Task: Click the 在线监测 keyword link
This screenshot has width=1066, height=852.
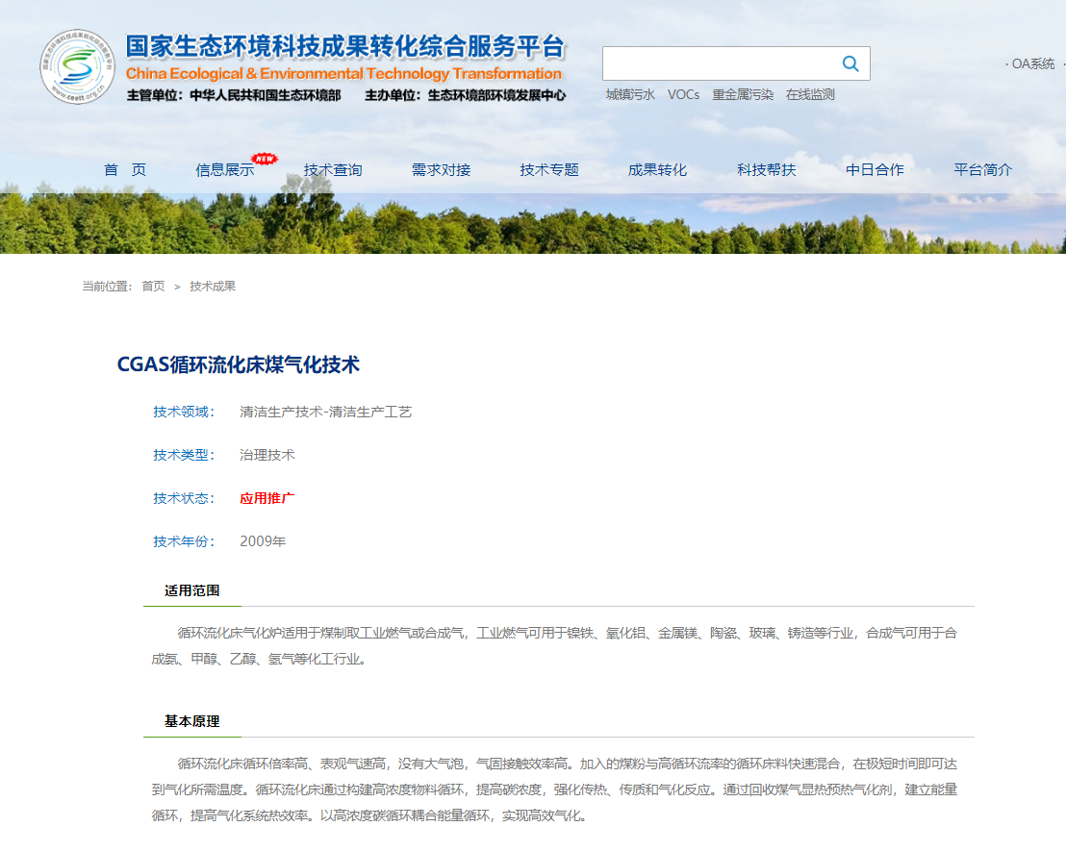Action: tap(809, 94)
